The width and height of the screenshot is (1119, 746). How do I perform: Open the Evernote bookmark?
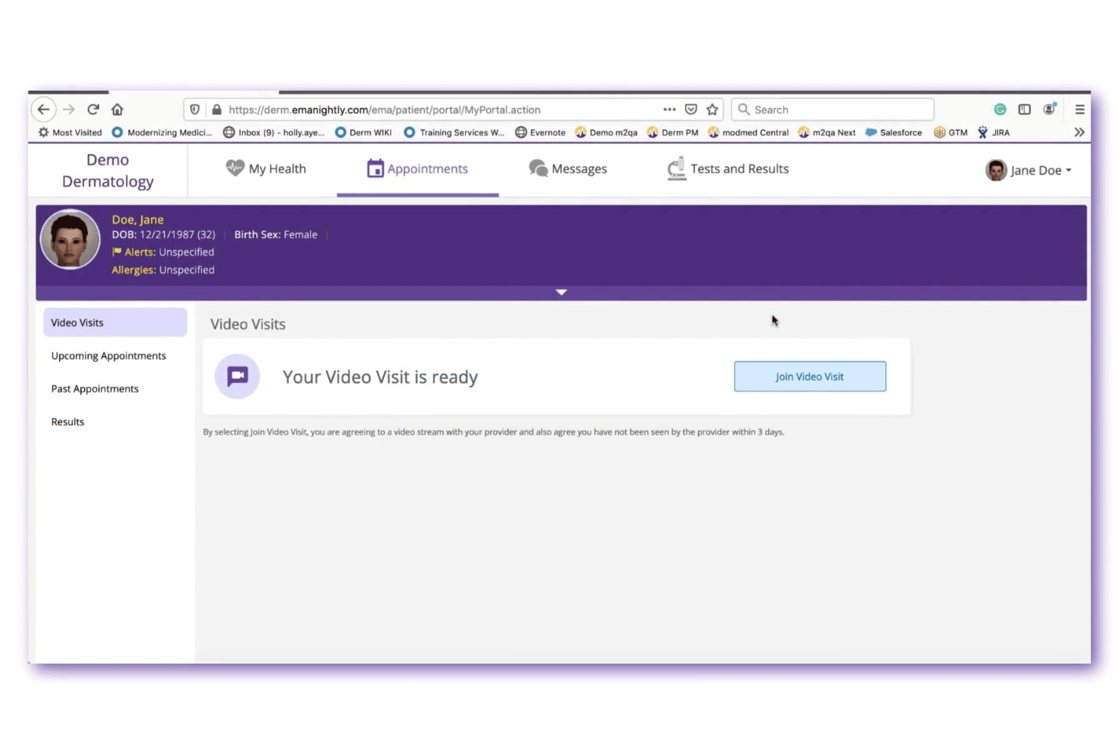(x=540, y=132)
